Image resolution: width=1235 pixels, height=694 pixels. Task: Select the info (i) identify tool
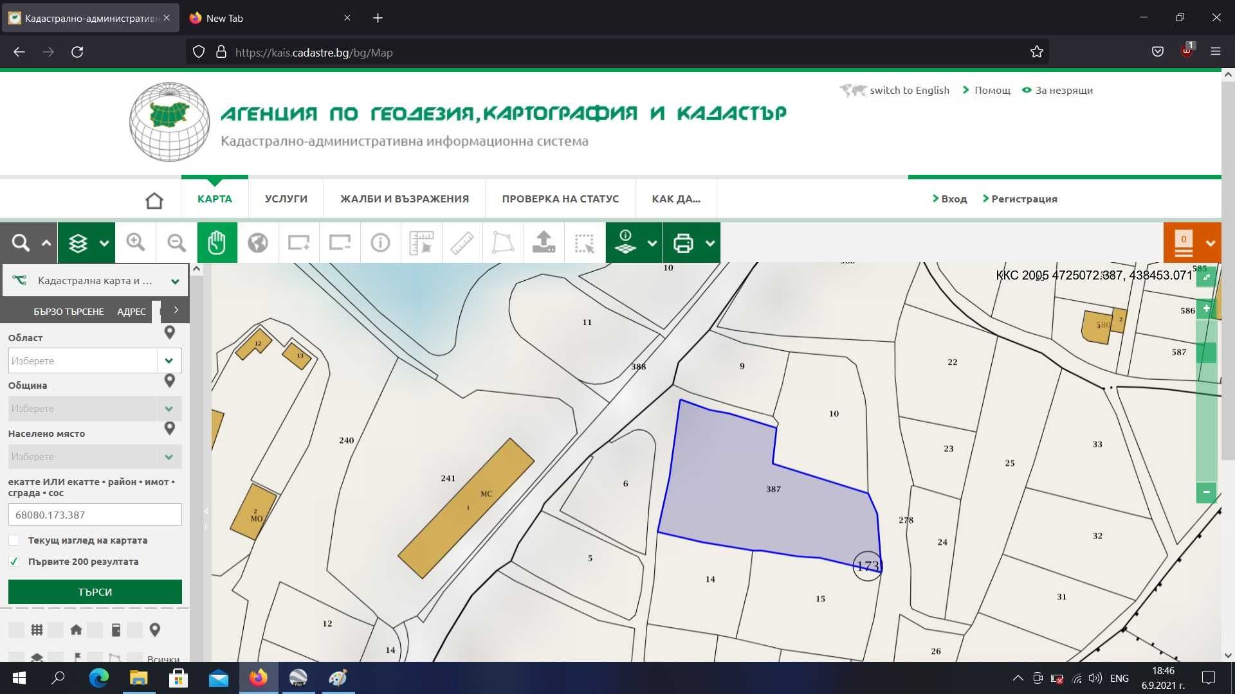380,243
